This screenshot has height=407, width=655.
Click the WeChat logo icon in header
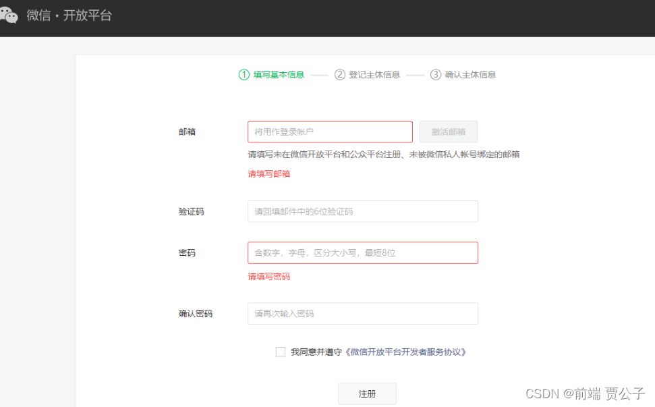coord(8,15)
